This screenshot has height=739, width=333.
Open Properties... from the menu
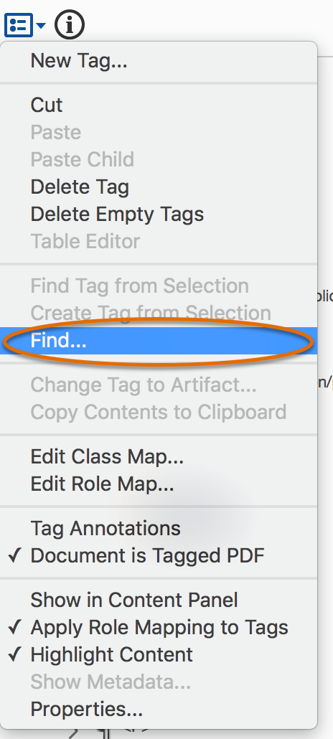159,709
